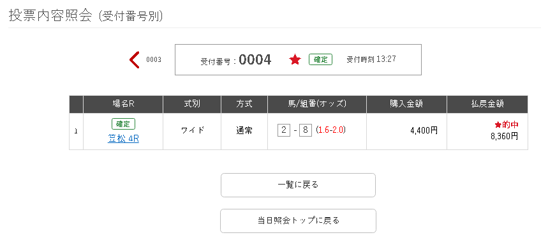Go to previous receipt with red chevron
This screenshot has height=242, width=541.
(135, 60)
